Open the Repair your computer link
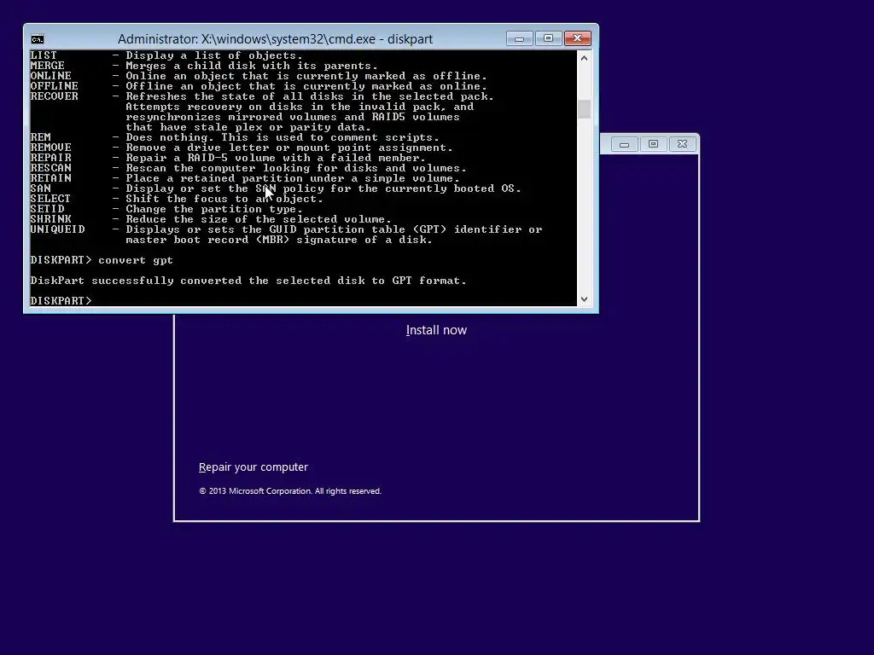 click(x=253, y=467)
